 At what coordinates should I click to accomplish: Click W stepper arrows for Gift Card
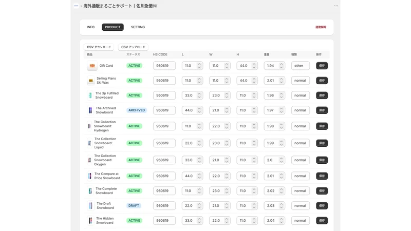tap(227, 66)
